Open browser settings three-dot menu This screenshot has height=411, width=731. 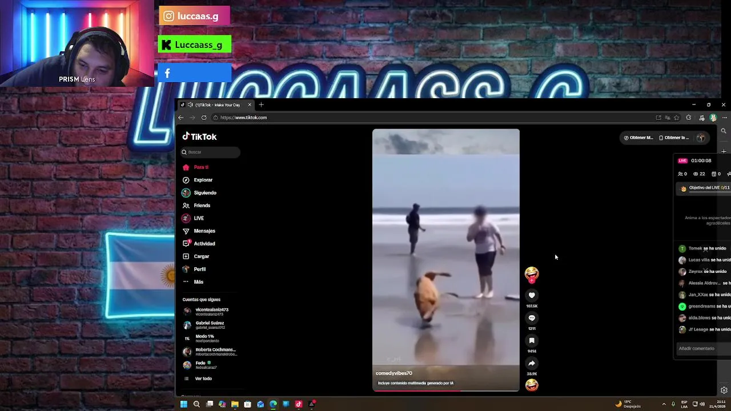pyautogui.click(x=724, y=118)
